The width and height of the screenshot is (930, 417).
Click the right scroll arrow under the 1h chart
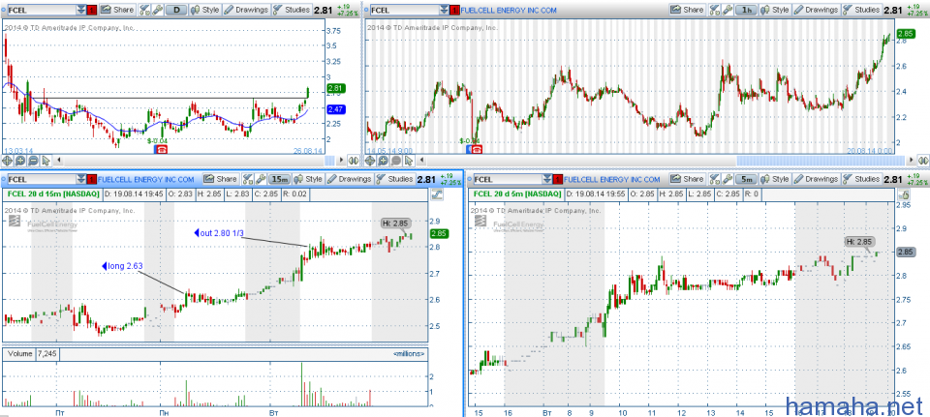coord(911,160)
